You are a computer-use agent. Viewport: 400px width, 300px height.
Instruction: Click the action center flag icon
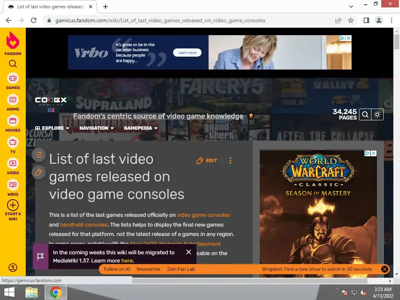(x=344, y=293)
